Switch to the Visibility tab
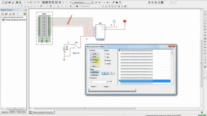 (13, 112)
